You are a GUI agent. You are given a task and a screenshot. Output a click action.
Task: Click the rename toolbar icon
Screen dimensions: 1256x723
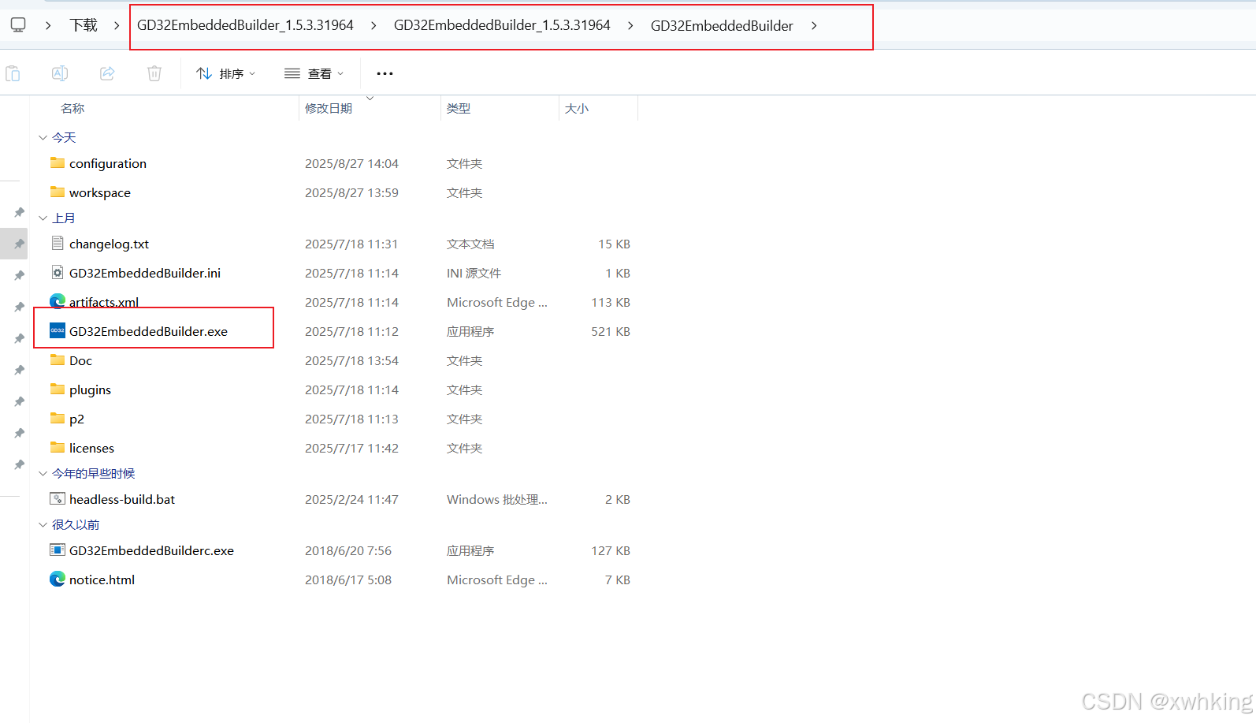tap(60, 73)
